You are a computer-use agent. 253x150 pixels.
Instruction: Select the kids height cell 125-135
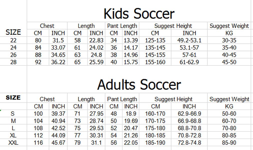(155, 40)
